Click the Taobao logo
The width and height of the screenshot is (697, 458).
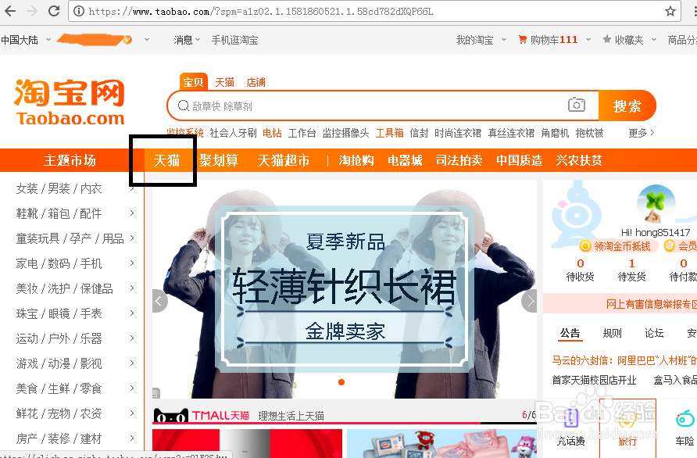point(70,102)
